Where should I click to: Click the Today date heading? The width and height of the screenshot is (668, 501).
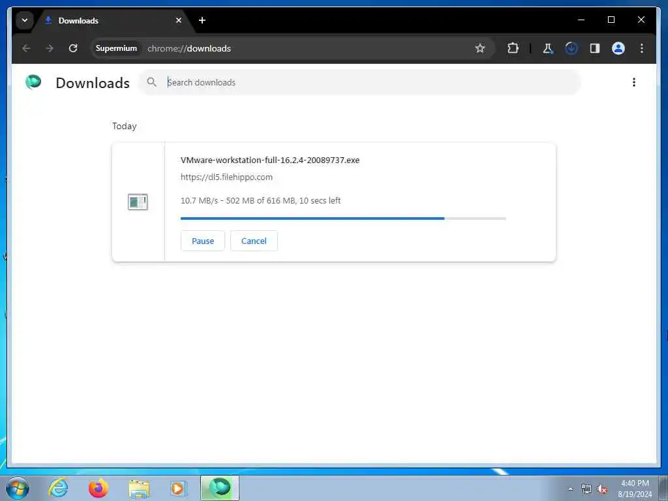pos(125,126)
